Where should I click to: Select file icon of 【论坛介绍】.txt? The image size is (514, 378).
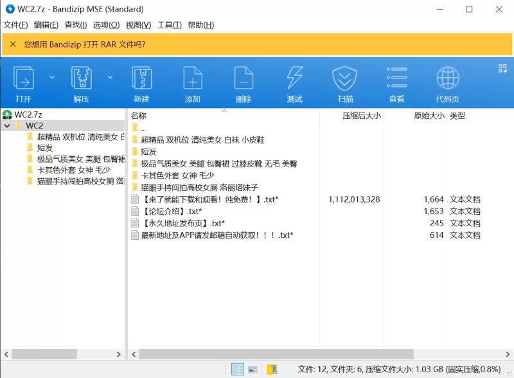(x=135, y=212)
